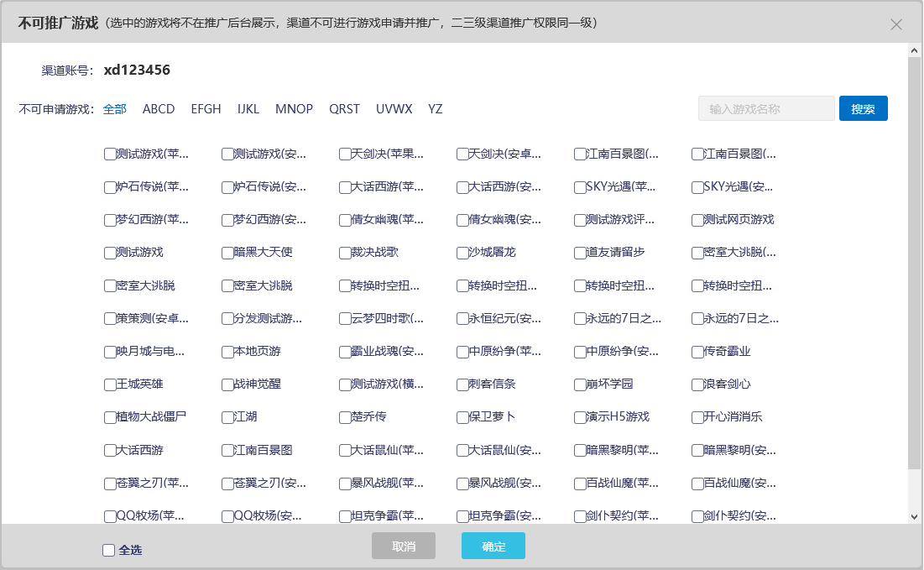
Task: Click the scrollbar down arrow
Action: click(914, 517)
